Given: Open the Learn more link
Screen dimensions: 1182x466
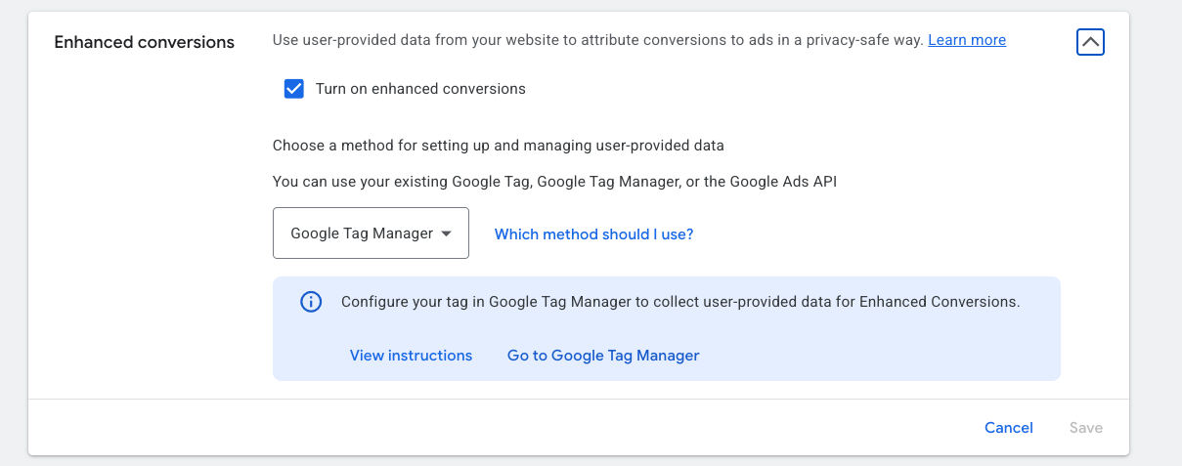Looking at the screenshot, I should (967, 40).
